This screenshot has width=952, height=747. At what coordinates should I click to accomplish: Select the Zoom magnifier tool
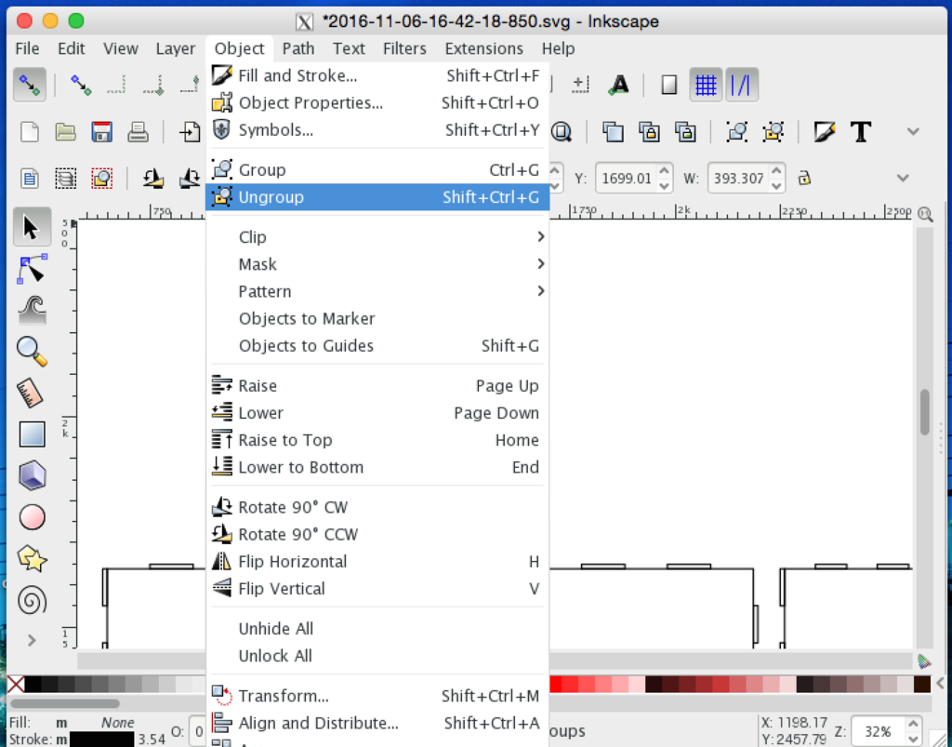(x=32, y=352)
